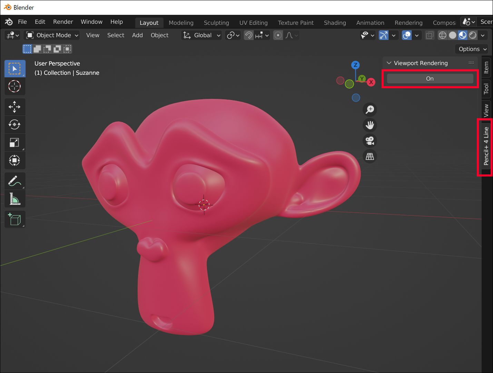Click the green Y axis gizmo
493x373 pixels.
click(362, 79)
